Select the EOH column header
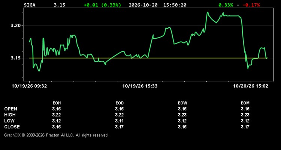 [57, 103]
